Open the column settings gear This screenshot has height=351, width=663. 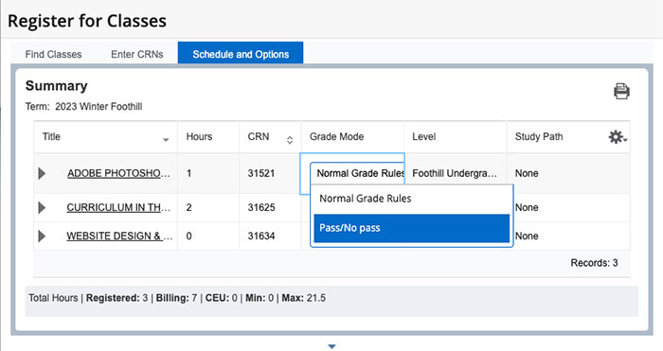pos(618,137)
